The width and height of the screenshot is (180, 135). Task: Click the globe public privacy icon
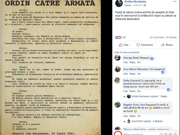click(x=145, y=5)
